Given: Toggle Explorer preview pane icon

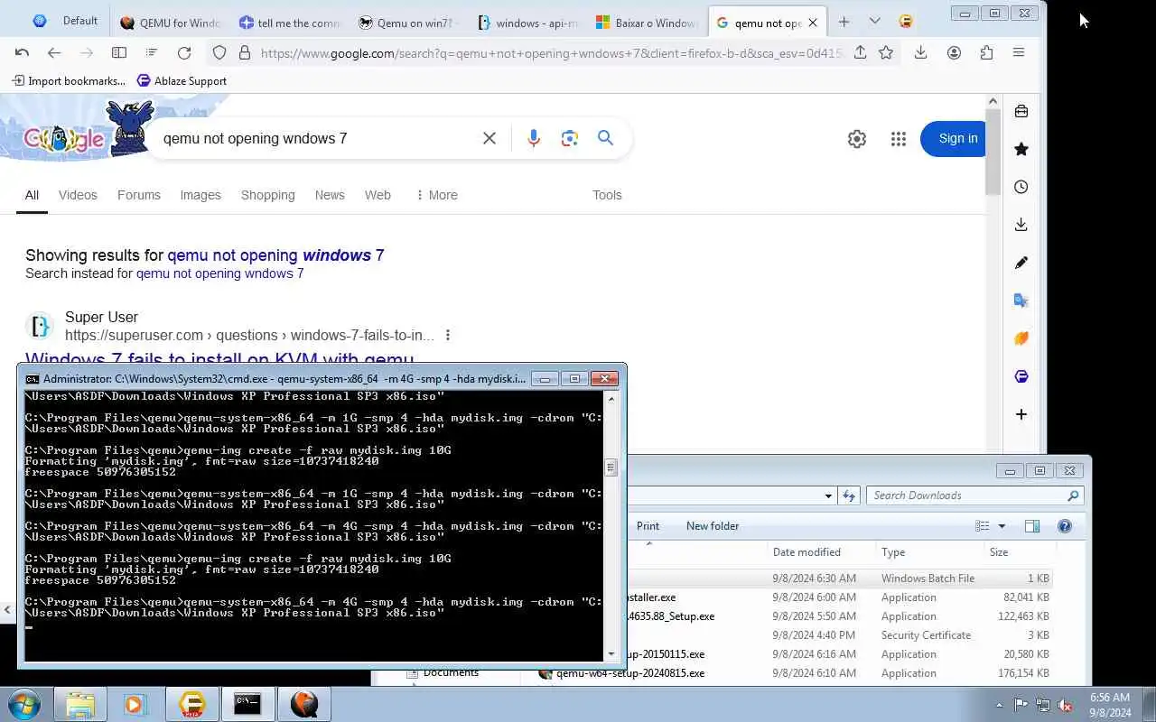Looking at the screenshot, I should pos(1032,526).
